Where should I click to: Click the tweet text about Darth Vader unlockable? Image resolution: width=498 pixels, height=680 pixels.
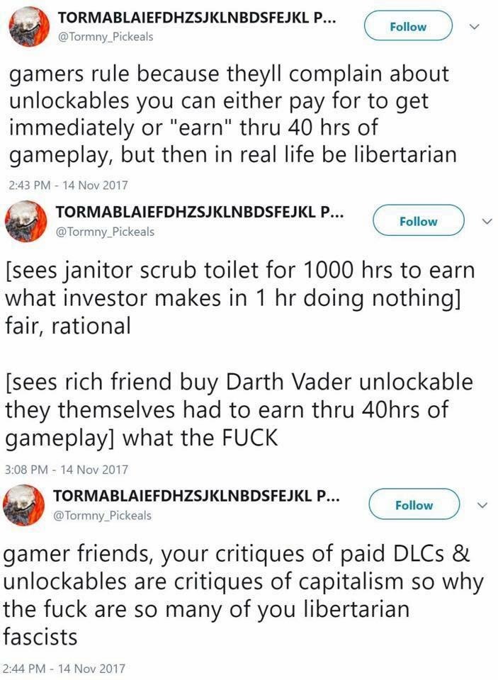pyautogui.click(x=238, y=409)
